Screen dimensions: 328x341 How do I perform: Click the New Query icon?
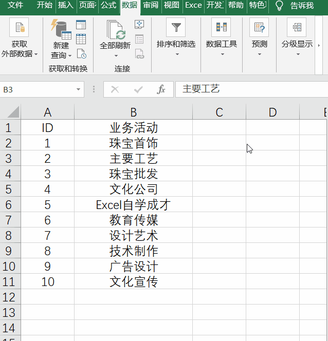pyautogui.click(x=61, y=29)
